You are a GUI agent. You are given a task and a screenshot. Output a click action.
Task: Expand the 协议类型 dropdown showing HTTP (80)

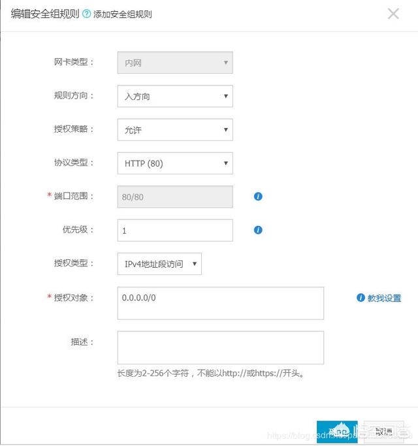(x=175, y=163)
